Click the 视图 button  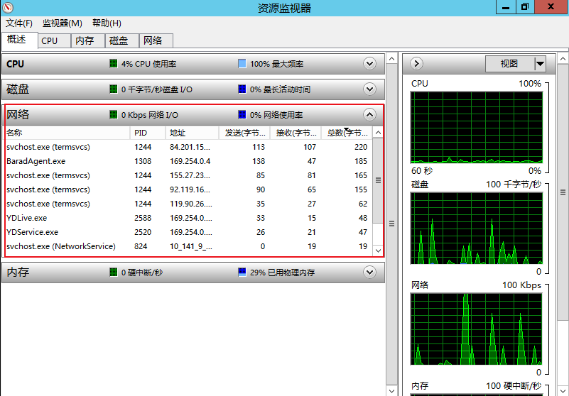pyautogui.click(x=509, y=64)
